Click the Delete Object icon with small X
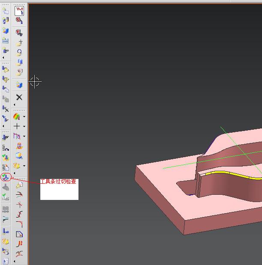 click(x=6, y=109)
